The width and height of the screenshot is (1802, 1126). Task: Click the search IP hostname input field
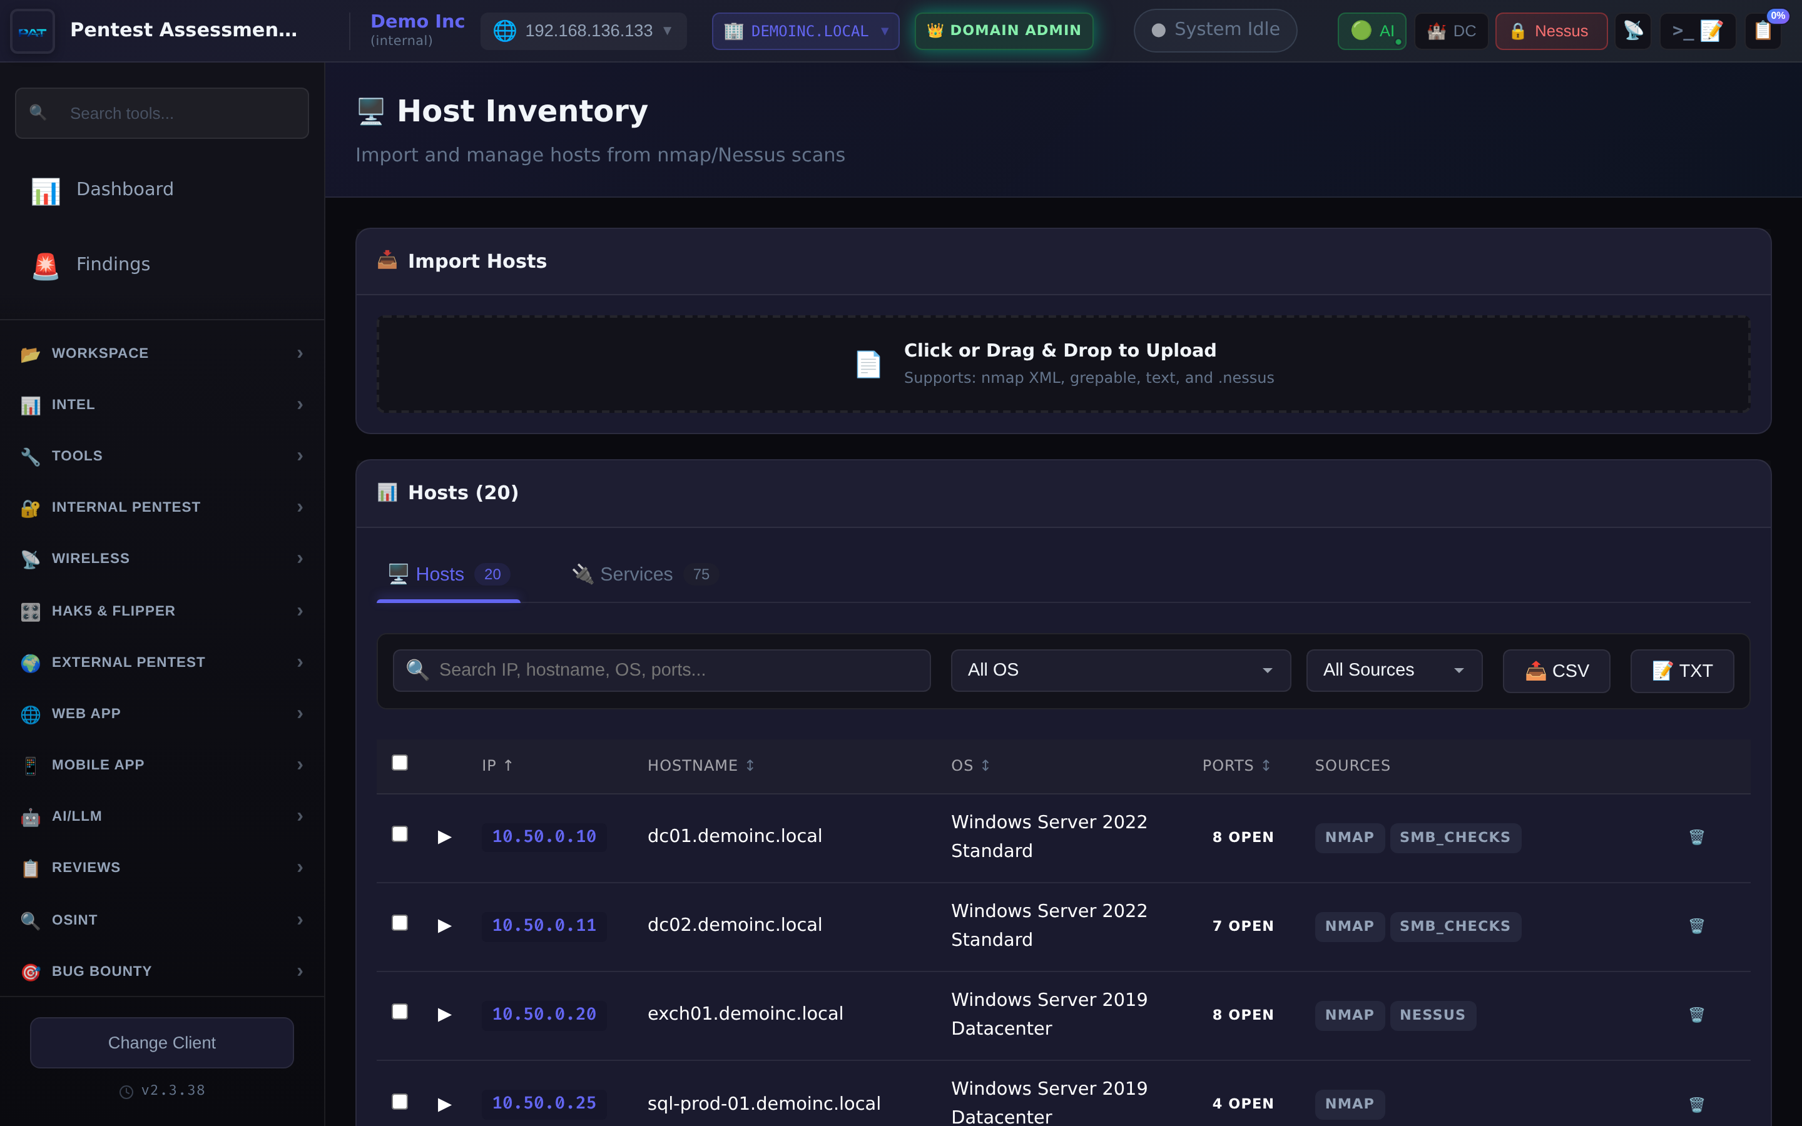[x=661, y=669]
